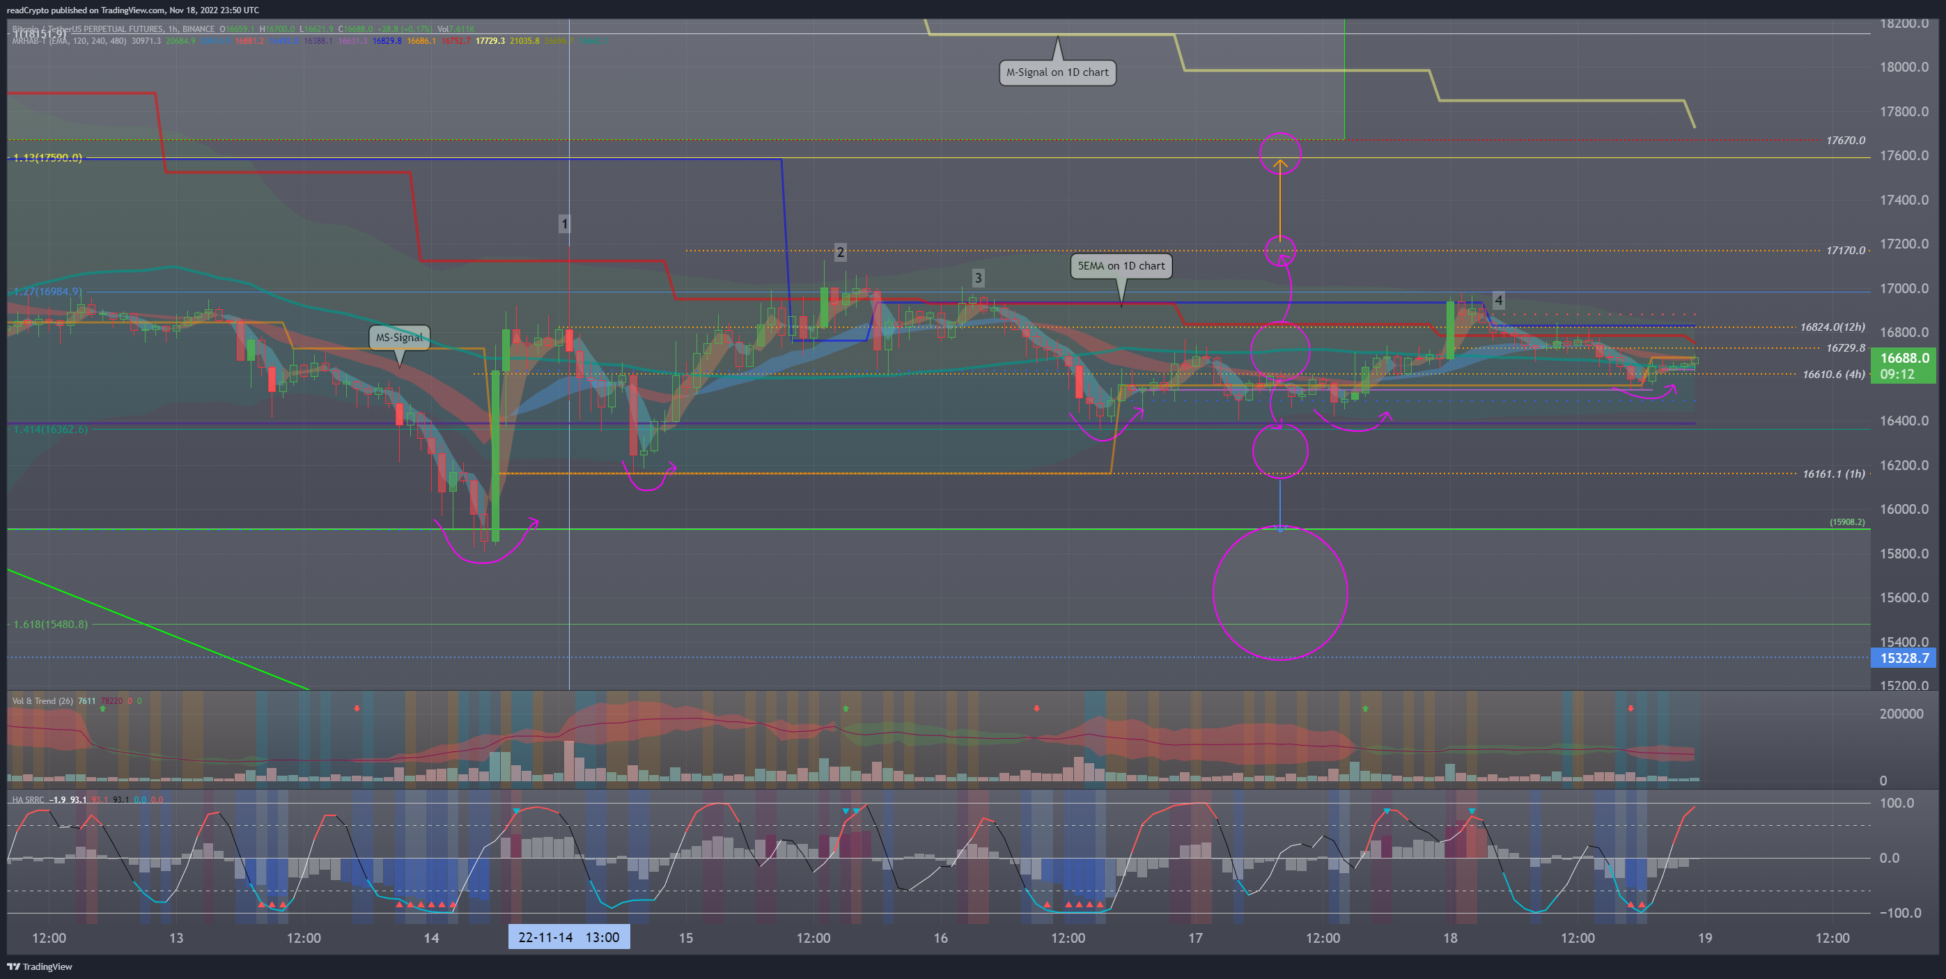The height and width of the screenshot is (979, 1946).
Task: Click the 16824.0(12h) level label
Action: click(1832, 327)
